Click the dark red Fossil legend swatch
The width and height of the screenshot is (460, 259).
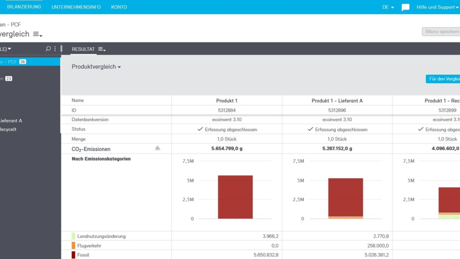[73, 255]
